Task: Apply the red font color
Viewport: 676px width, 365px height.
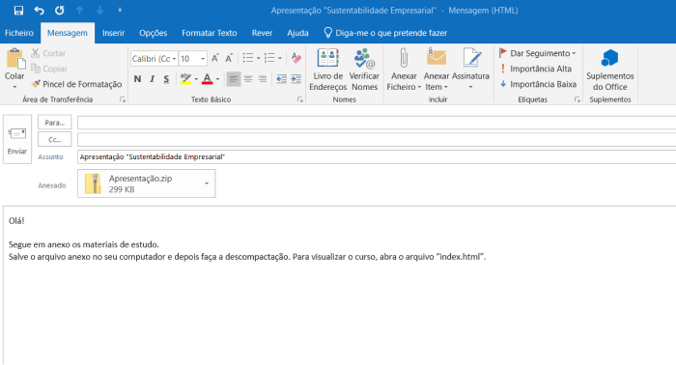Action: 208,79
